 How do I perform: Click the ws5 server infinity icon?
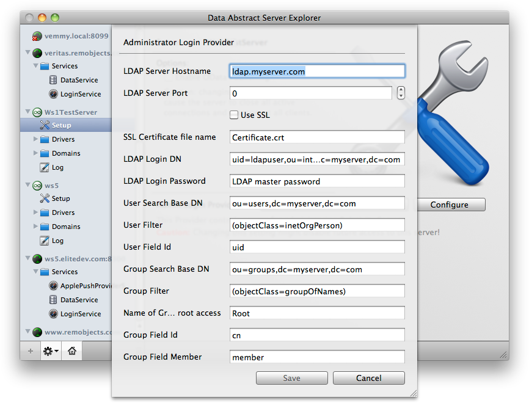point(37,186)
